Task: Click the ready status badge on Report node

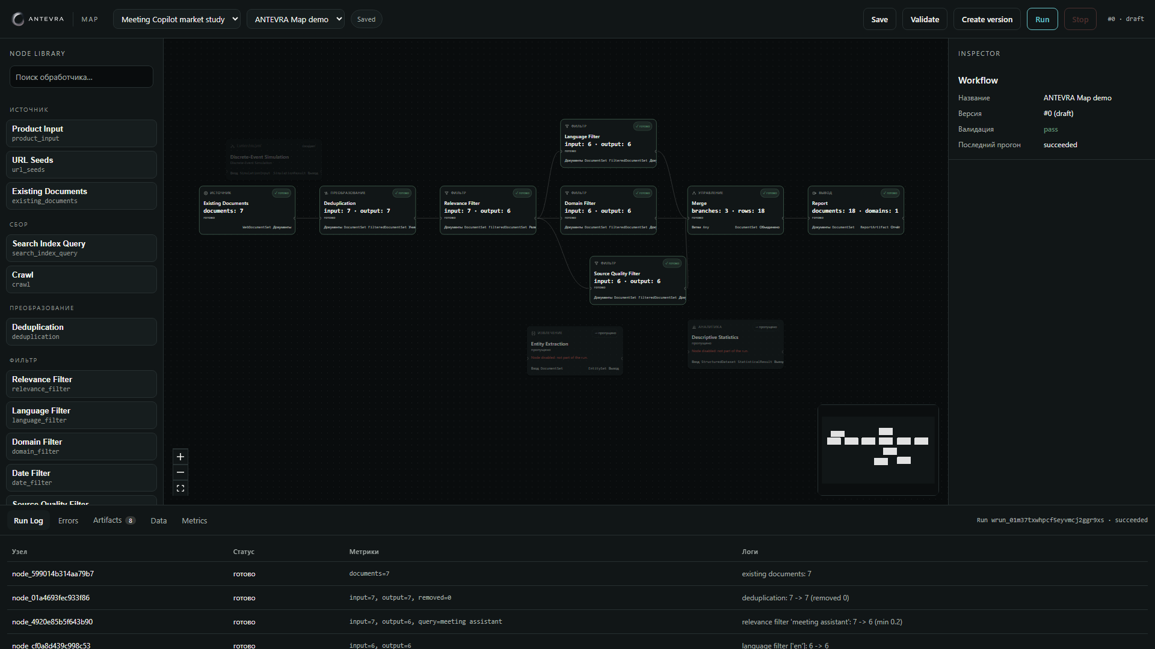Action: (890, 193)
